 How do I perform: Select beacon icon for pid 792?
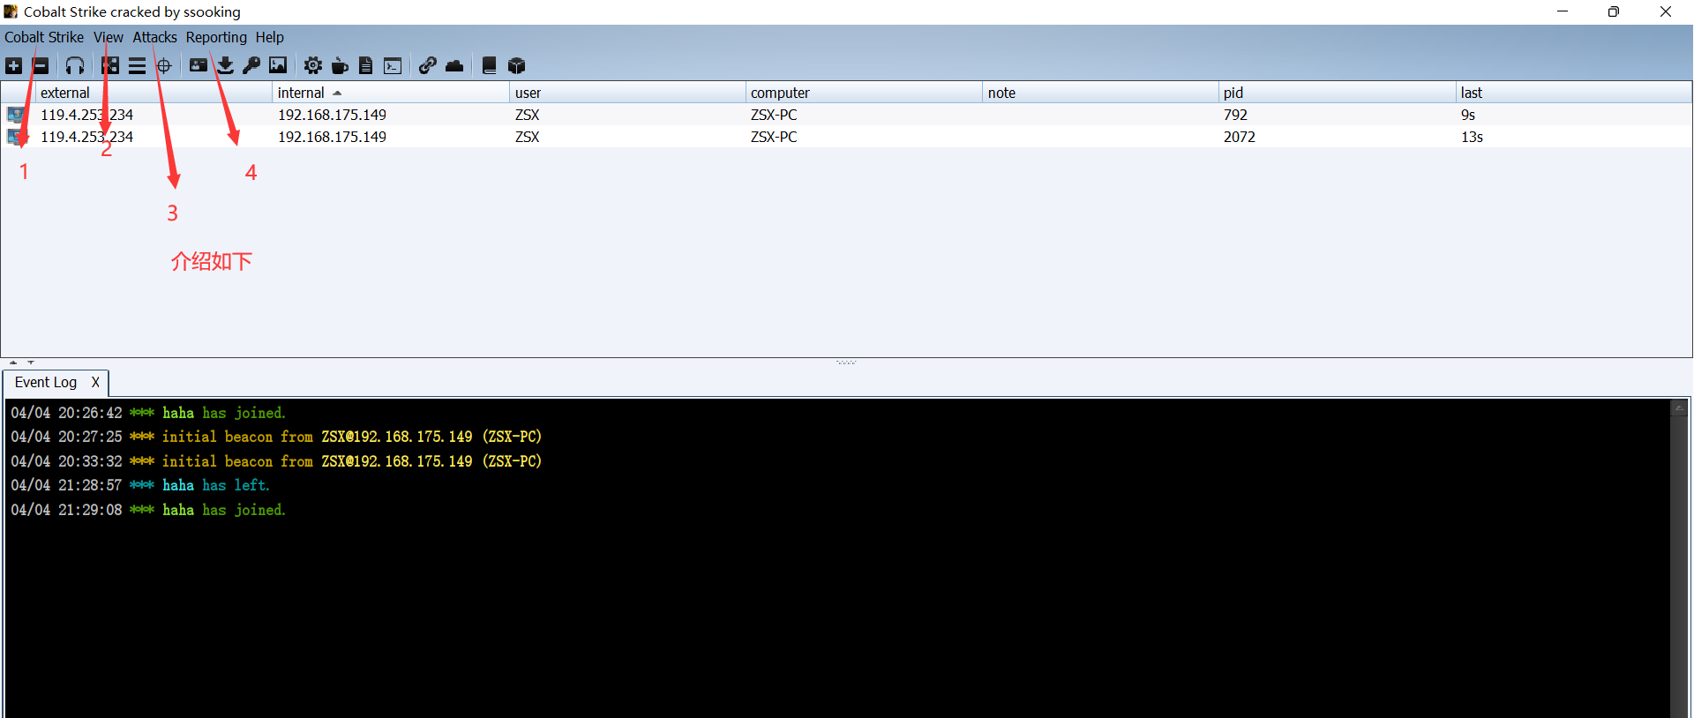pos(17,115)
